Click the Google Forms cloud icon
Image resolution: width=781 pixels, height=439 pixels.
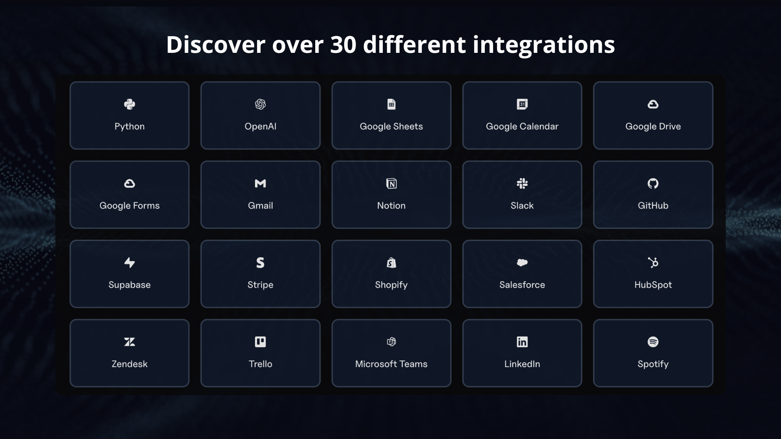tap(129, 184)
